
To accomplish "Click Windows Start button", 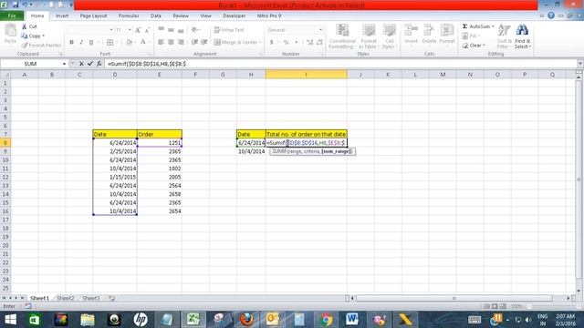I will click(x=10, y=320).
